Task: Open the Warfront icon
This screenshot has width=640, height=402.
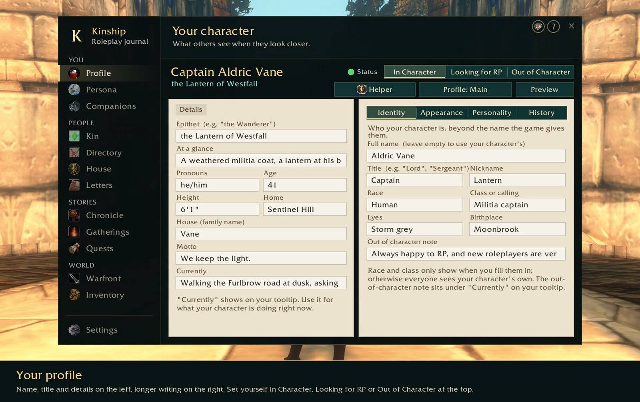Action: (74, 278)
